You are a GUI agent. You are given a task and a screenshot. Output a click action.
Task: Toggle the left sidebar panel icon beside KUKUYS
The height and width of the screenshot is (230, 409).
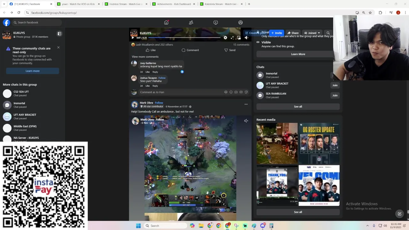pos(59,34)
